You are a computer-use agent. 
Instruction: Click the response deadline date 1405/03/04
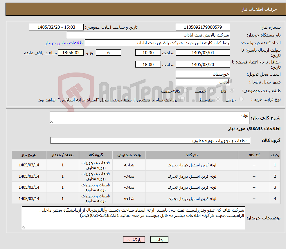tap(203, 53)
